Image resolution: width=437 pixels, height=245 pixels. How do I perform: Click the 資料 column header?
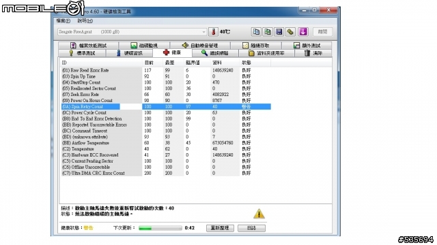point(225,63)
